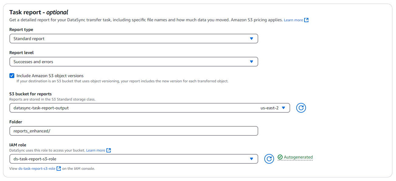Click inside the Folder input field

tap(134, 131)
